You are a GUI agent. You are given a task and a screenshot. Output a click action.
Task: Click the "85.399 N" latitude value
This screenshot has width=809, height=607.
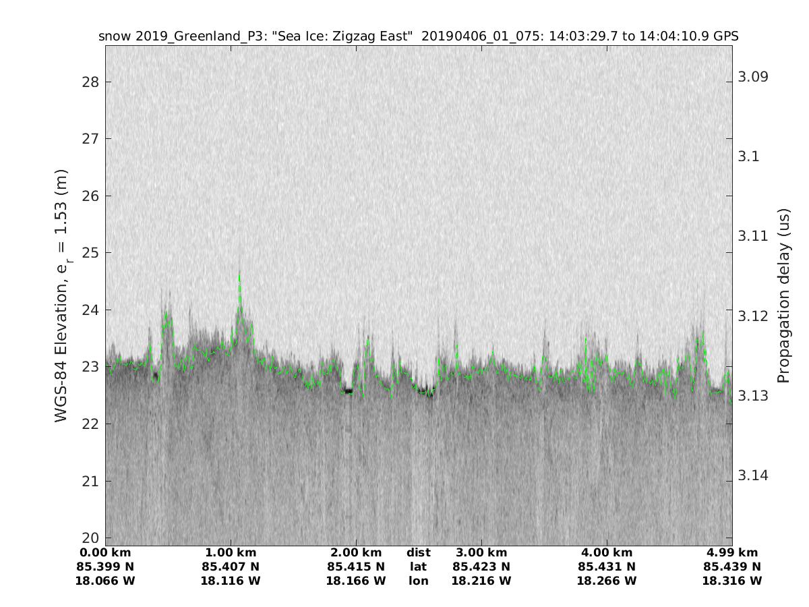105,567
